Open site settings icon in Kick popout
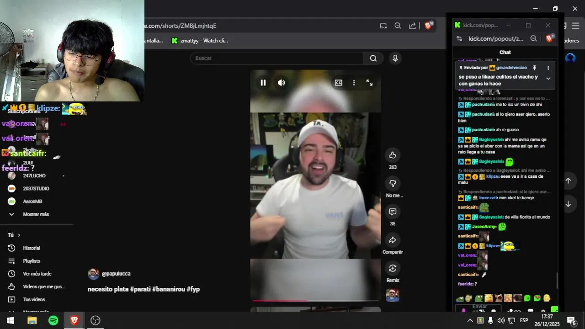 tap(459, 39)
